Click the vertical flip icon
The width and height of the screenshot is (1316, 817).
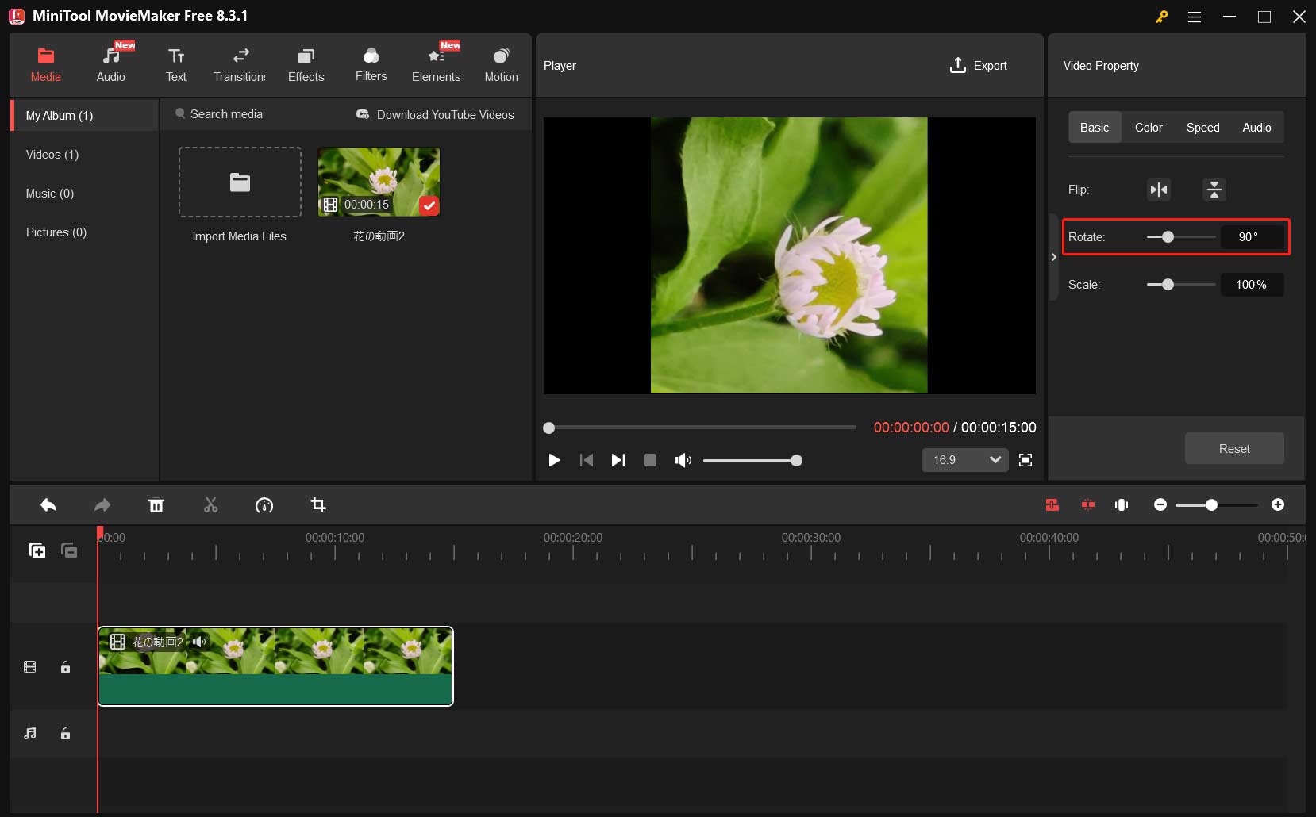(1214, 190)
